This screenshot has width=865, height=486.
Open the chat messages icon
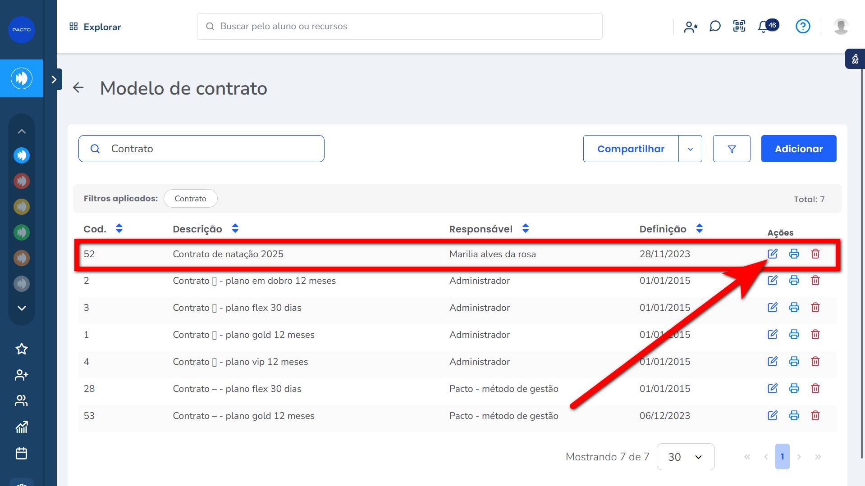tap(715, 26)
